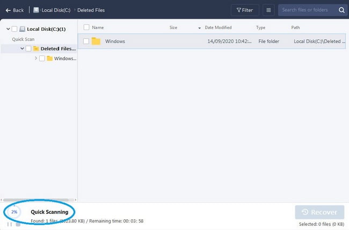Pause the quick scan

coord(10,225)
